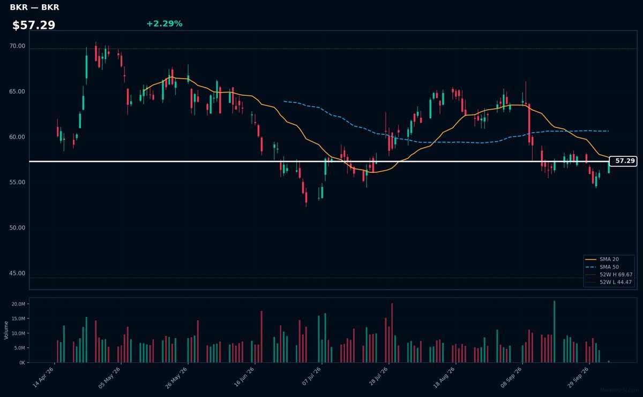The width and height of the screenshot is (643, 397).
Task: Click the 08 Sep '26 date label
Action: click(512, 377)
